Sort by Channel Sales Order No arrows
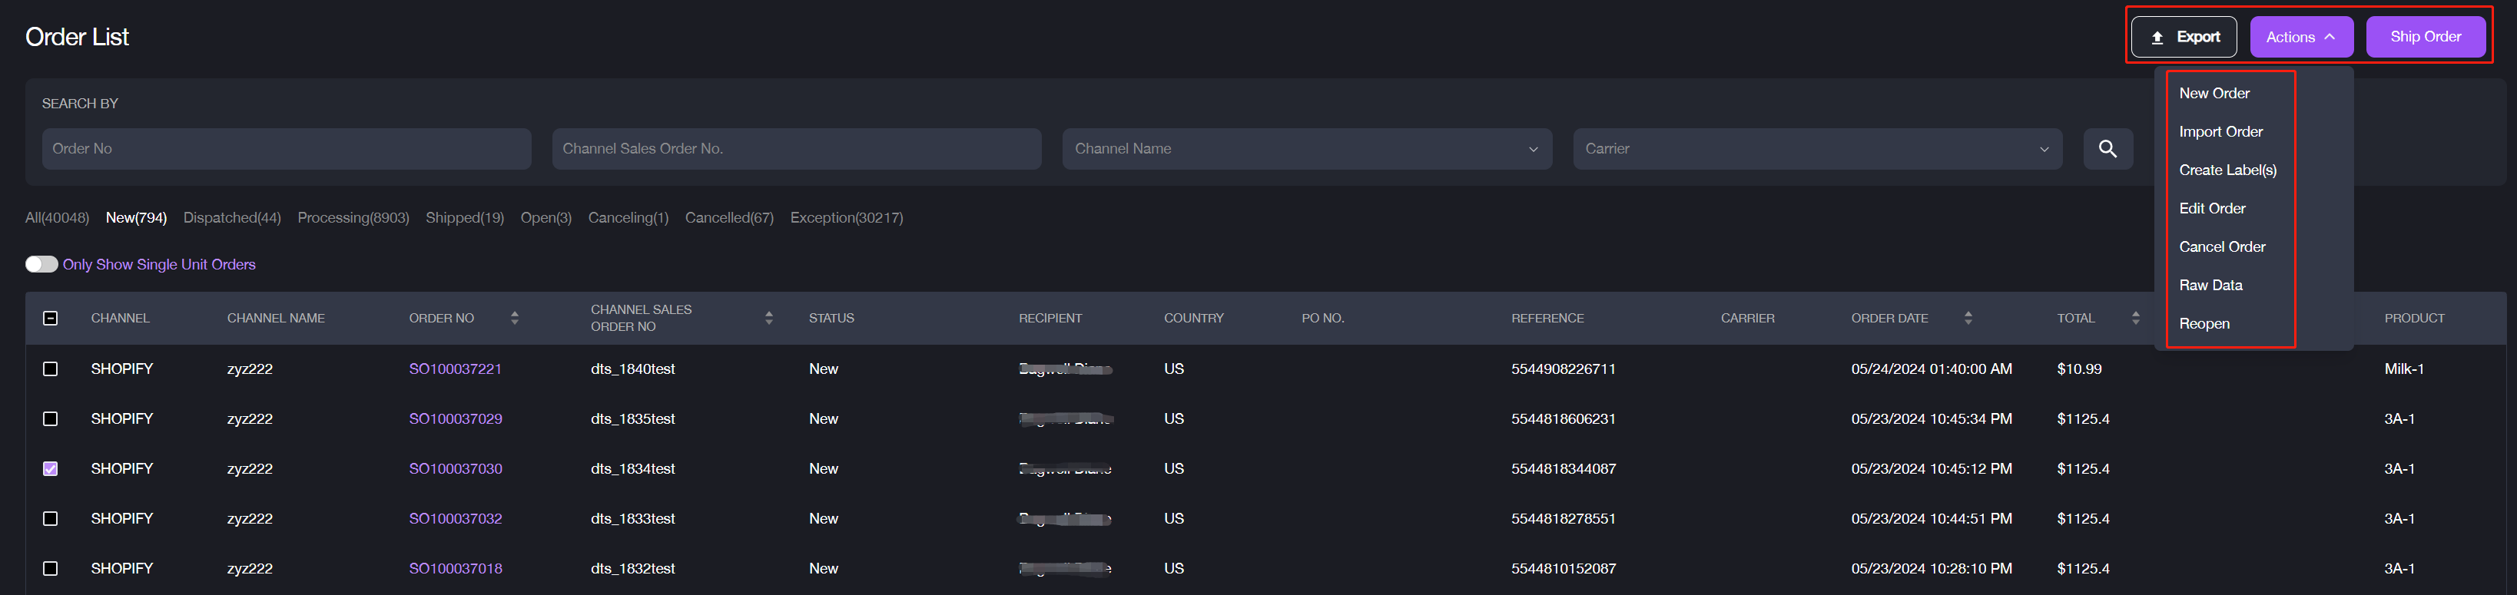 769,319
